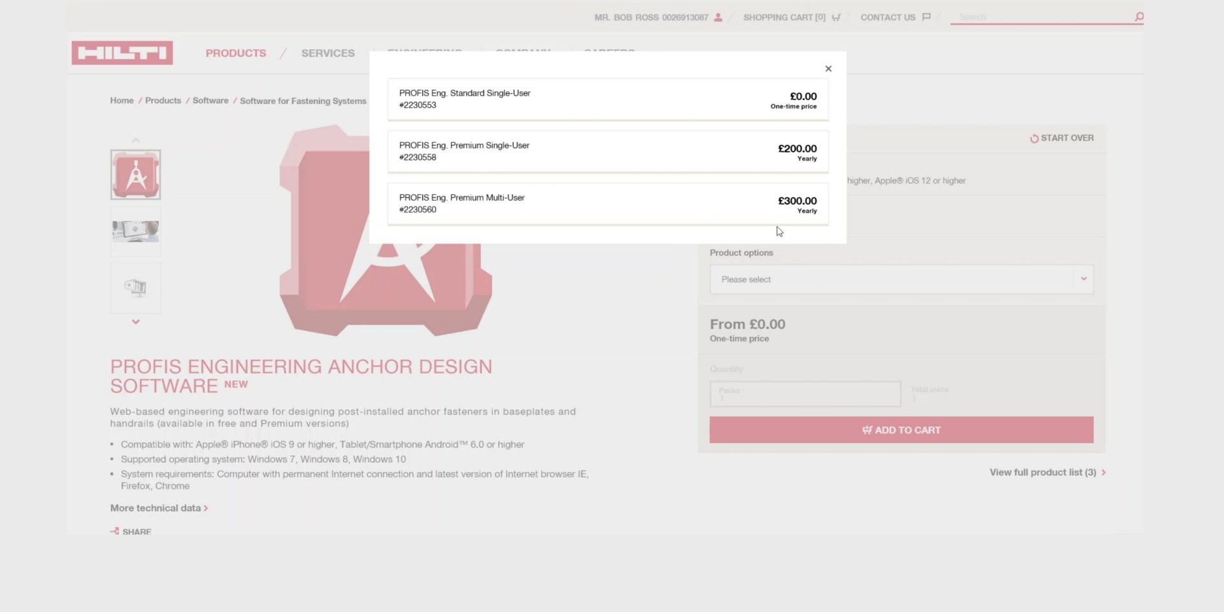Click the Hilti logo
1224x612 pixels.
[122, 53]
